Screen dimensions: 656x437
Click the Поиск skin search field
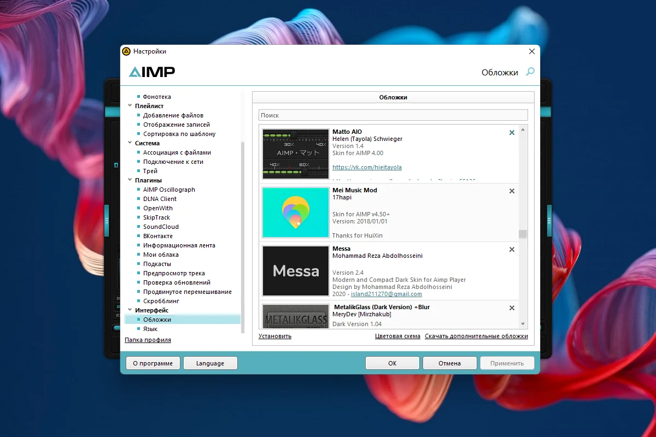393,115
